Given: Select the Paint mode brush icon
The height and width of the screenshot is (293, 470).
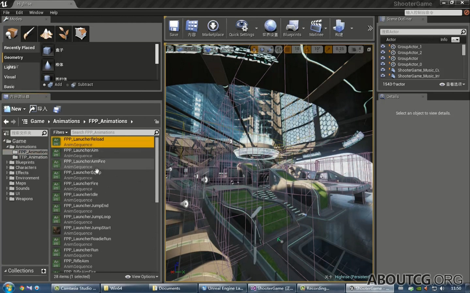Looking at the screenshot, I should click(29, 34).
